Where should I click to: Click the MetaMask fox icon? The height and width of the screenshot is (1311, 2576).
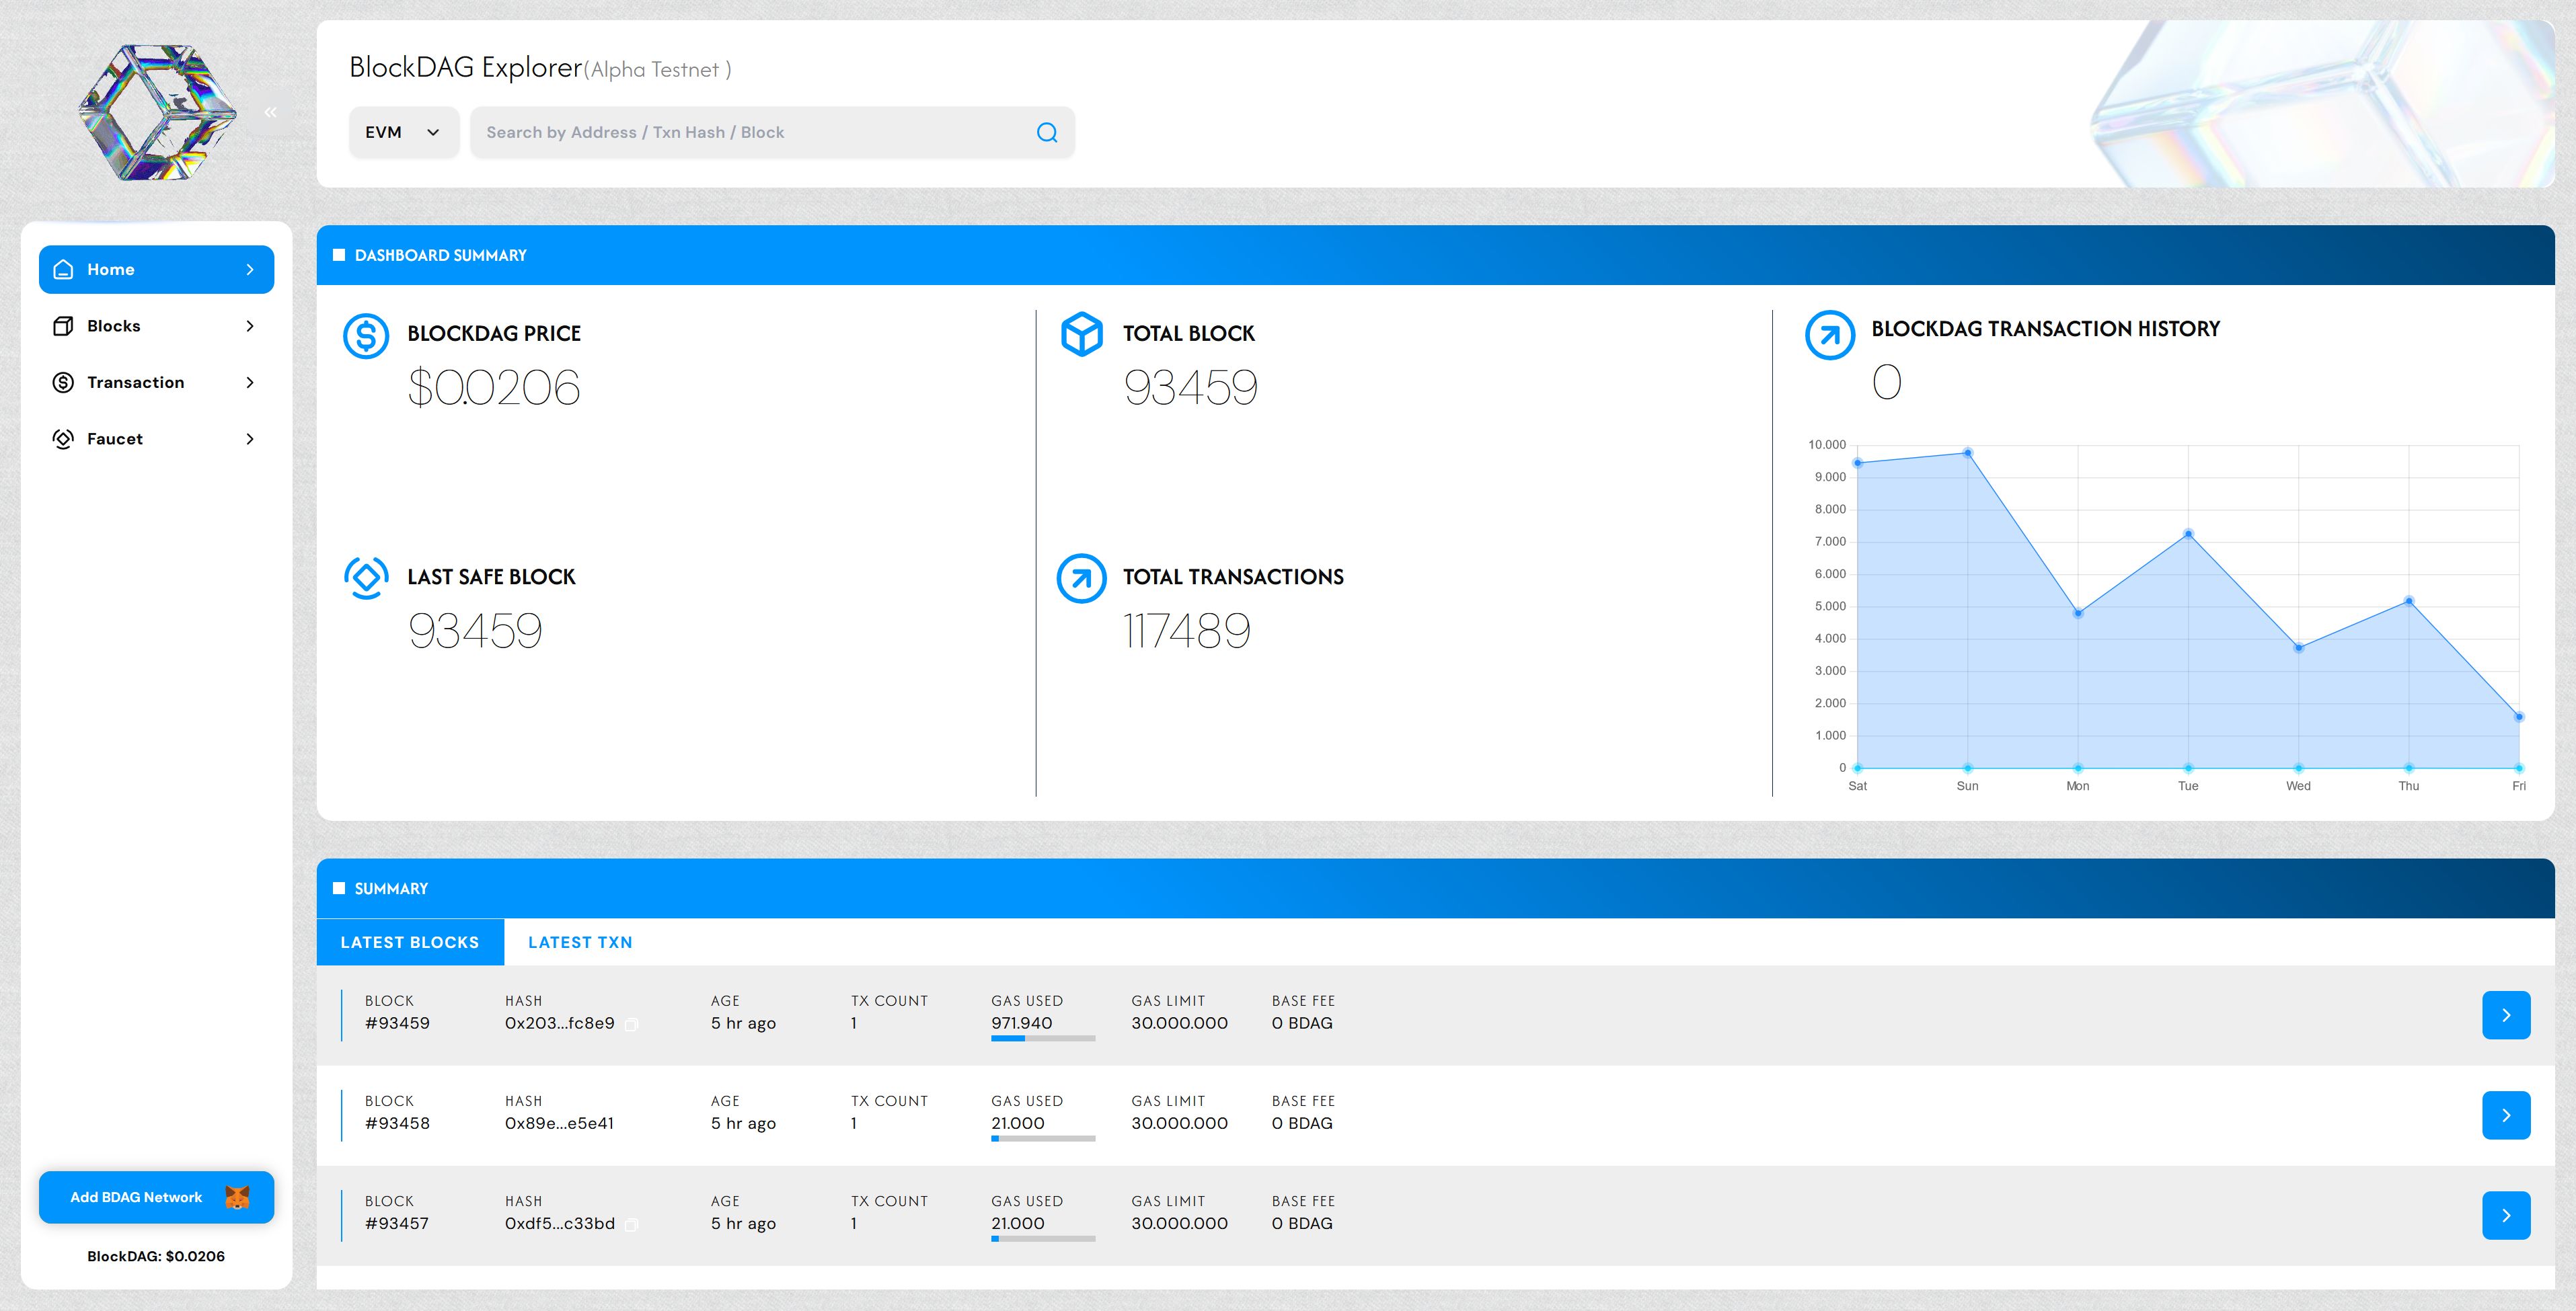(x=237, y=1197)
